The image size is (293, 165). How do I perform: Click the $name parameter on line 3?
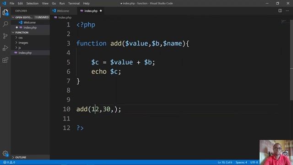[172, 44]
